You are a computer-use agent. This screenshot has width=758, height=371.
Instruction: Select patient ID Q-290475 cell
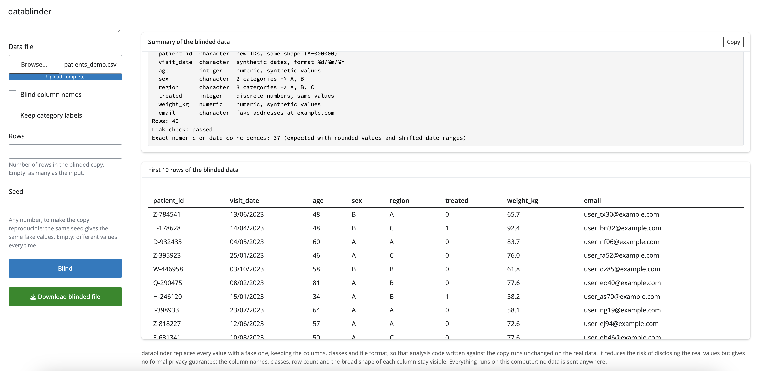point(167,283)
